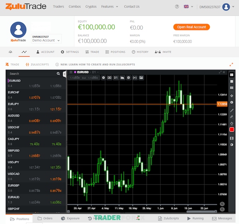Click the info tool in chart sidebar
This screenshot has width=239, height=224.
[231, 102]
